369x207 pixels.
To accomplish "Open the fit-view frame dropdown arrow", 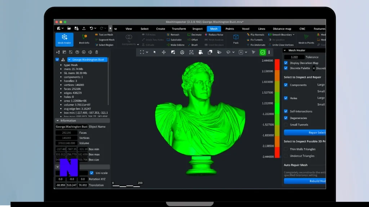I will click(x=147, y=52).
